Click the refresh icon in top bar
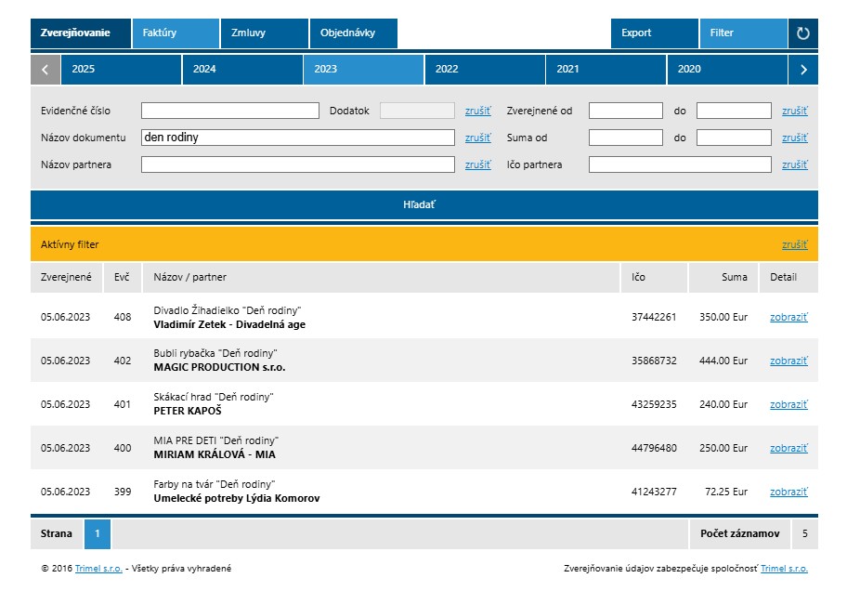The width and height of the screenshot is (847, 604). [x=803, y=33]
